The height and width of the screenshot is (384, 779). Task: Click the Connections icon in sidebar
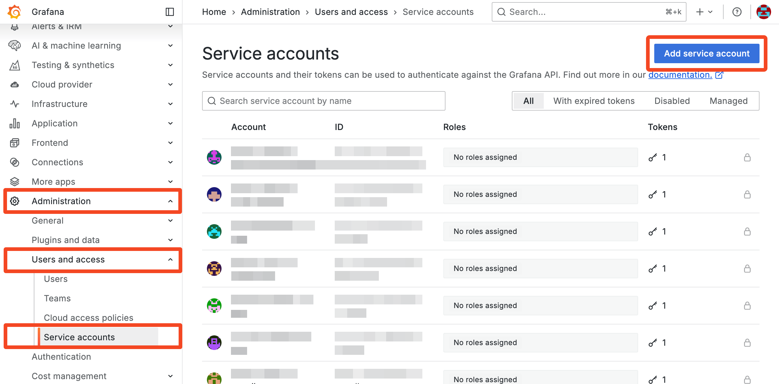[15, 162]
